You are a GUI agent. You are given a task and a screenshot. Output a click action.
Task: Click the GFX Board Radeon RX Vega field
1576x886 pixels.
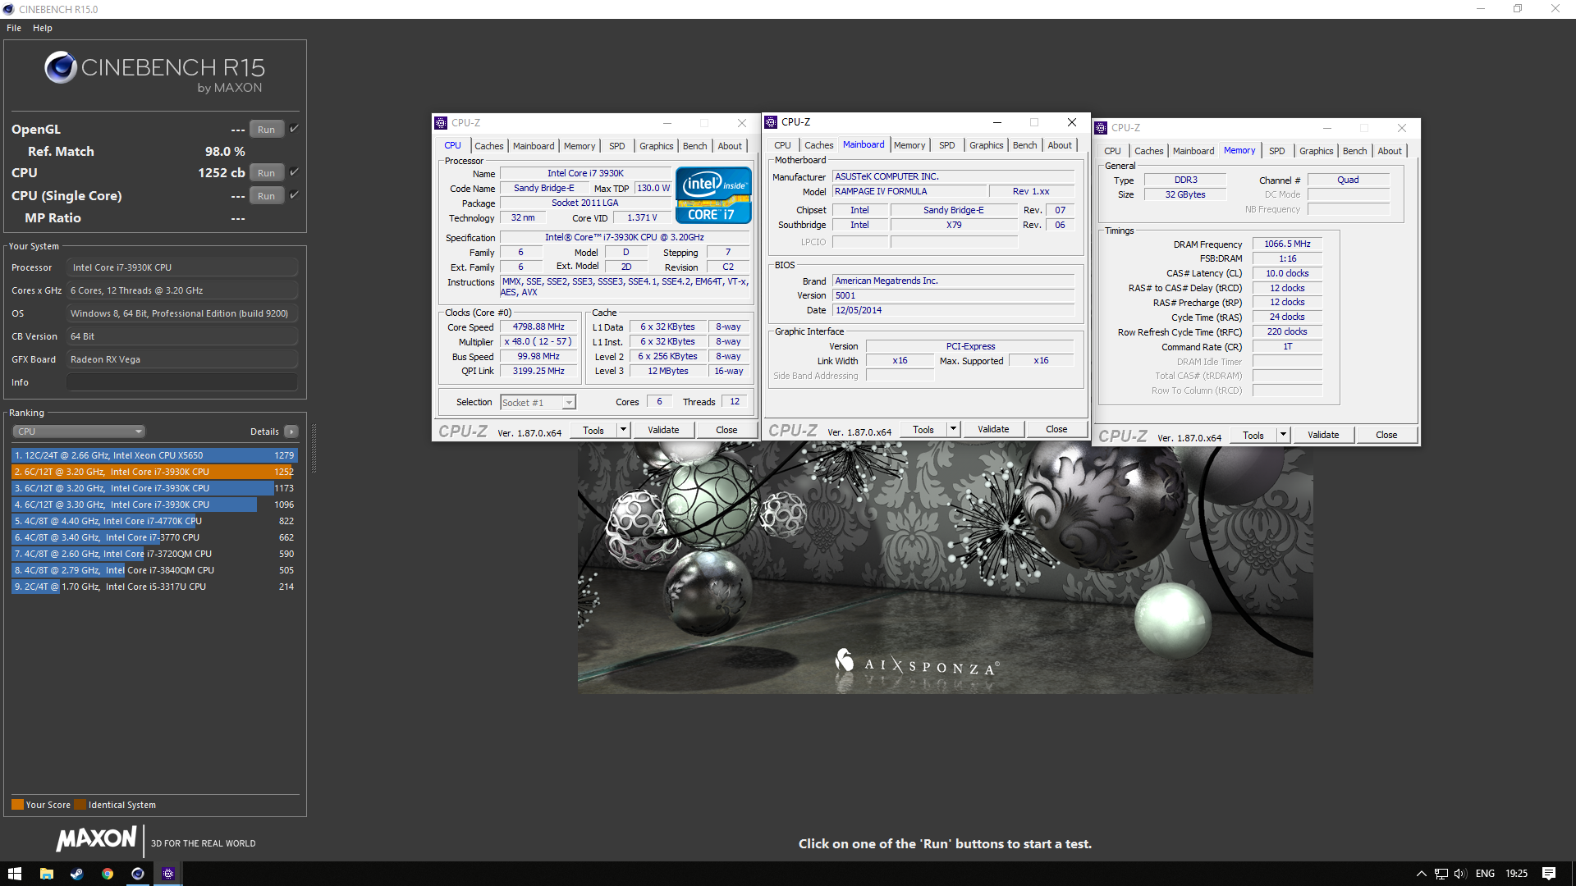click(x=182, y=359)
